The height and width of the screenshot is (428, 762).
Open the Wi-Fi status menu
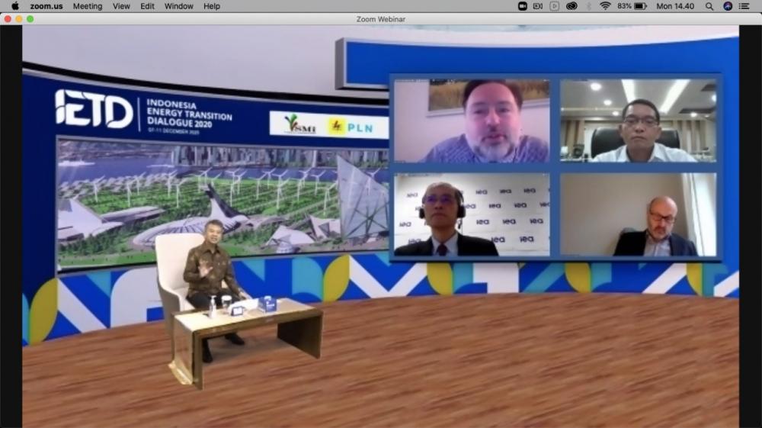point(605,6)
